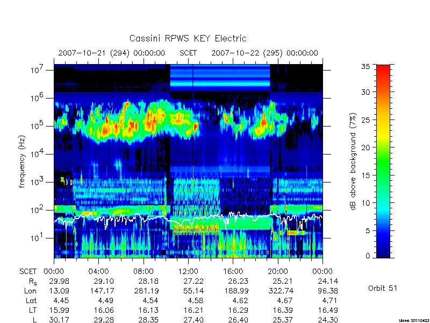Click the Rs value '24.14'

tap(328, 281)
